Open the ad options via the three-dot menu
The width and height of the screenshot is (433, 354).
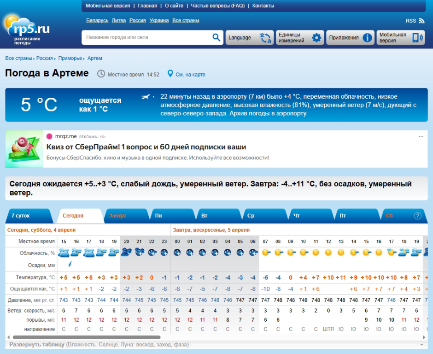pos(421,136)
